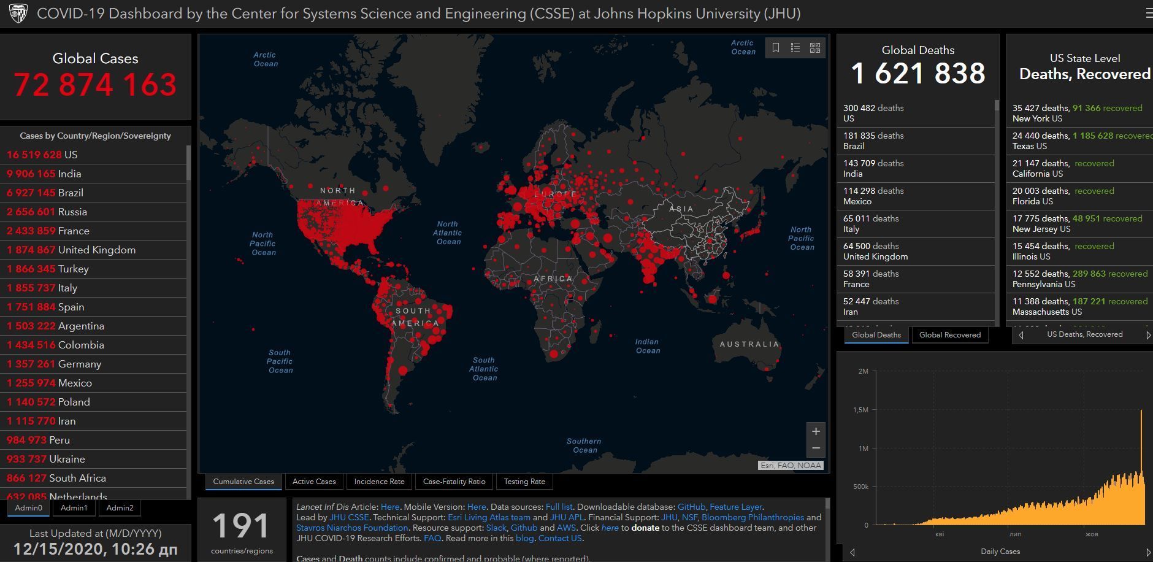This screenshot has width=1153, height=562.
Task: Go to previous US state panel arrow
Action: click(x=1021, y=335)
